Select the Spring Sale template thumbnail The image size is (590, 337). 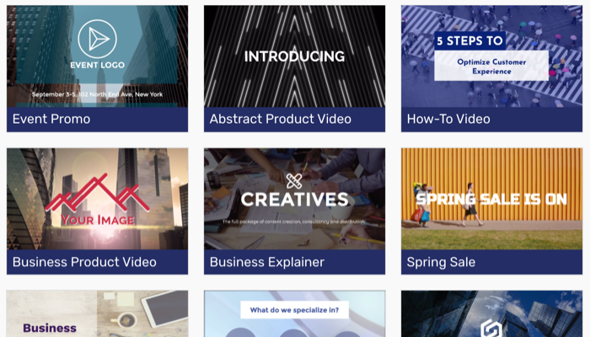point(491,199)
